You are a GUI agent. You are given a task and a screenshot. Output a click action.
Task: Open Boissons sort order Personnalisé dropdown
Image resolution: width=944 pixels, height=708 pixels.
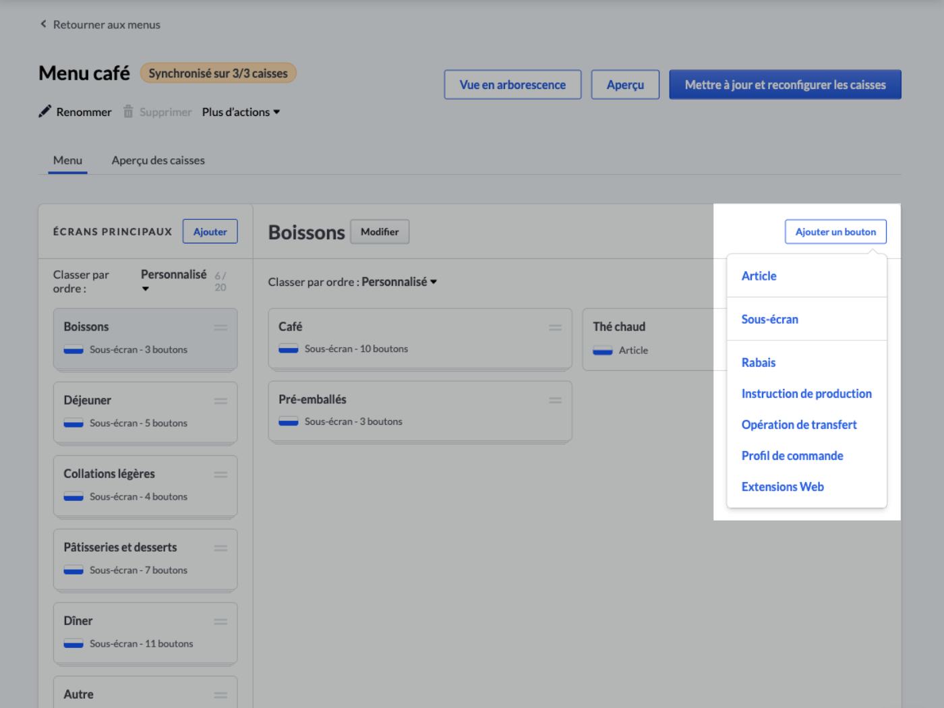399,282
